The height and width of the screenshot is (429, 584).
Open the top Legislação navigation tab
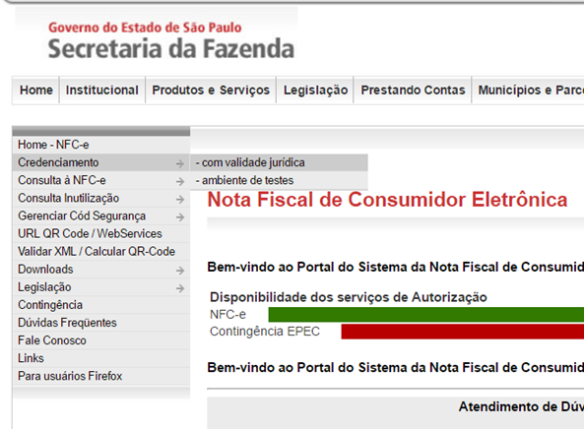[x=315, y=91]
